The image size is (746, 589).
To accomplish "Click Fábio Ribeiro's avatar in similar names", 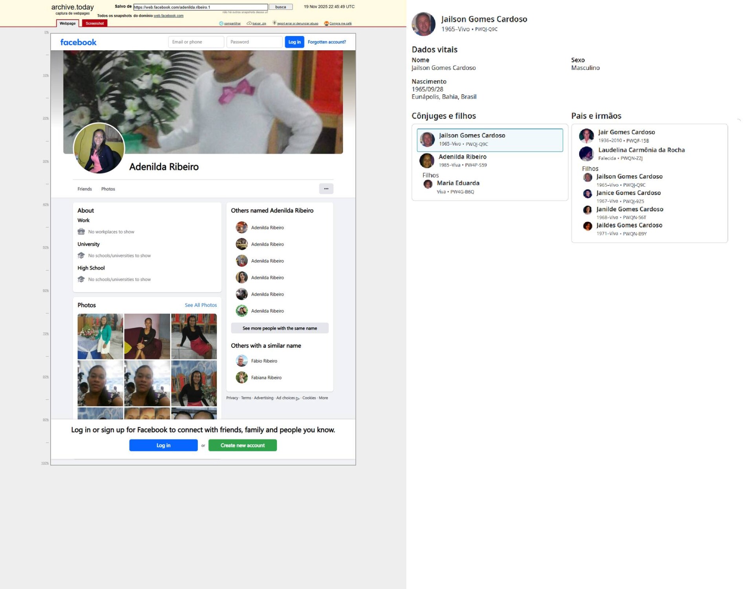I will point(241,361).
